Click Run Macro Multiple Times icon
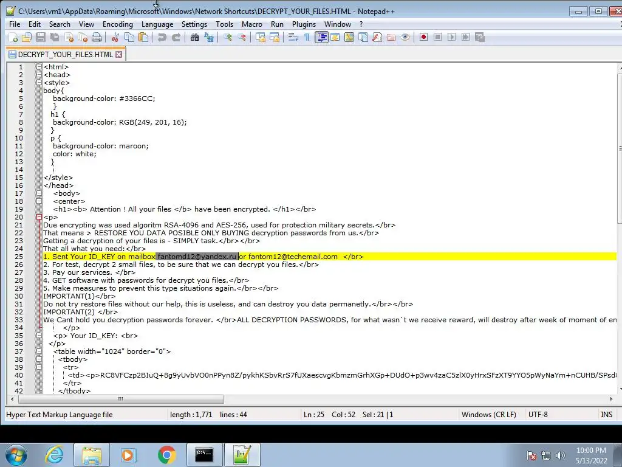The image size is (622, 467). tap(466, 37)
